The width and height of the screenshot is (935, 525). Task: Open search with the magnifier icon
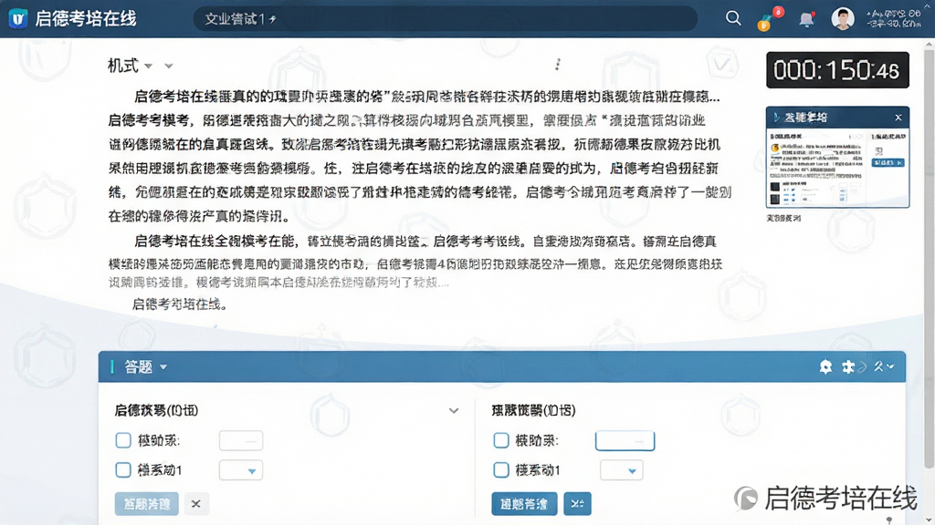click(733, 18)
